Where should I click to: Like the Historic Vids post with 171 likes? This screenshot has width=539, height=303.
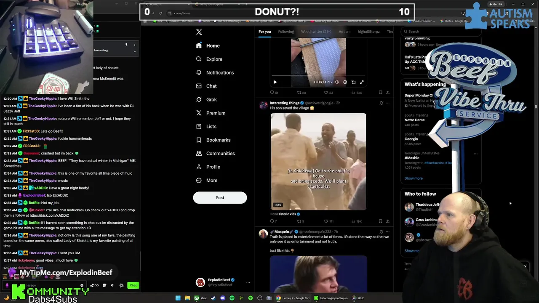[x=328, y=221]
